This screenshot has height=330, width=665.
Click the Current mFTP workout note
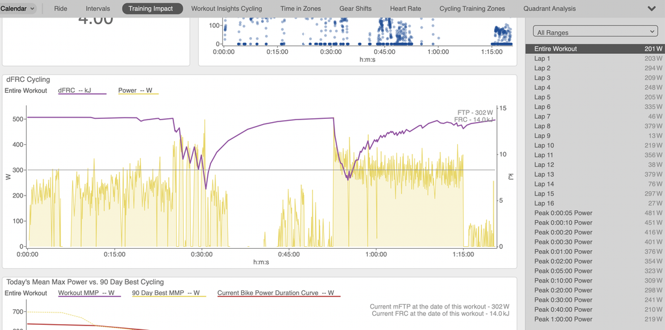[x=440, y=307]
